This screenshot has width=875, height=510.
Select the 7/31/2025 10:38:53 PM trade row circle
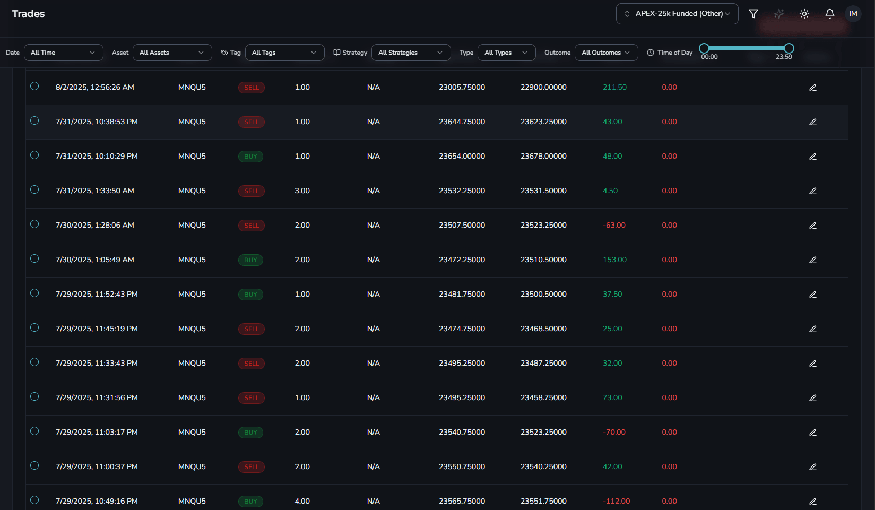coord(34,121)
